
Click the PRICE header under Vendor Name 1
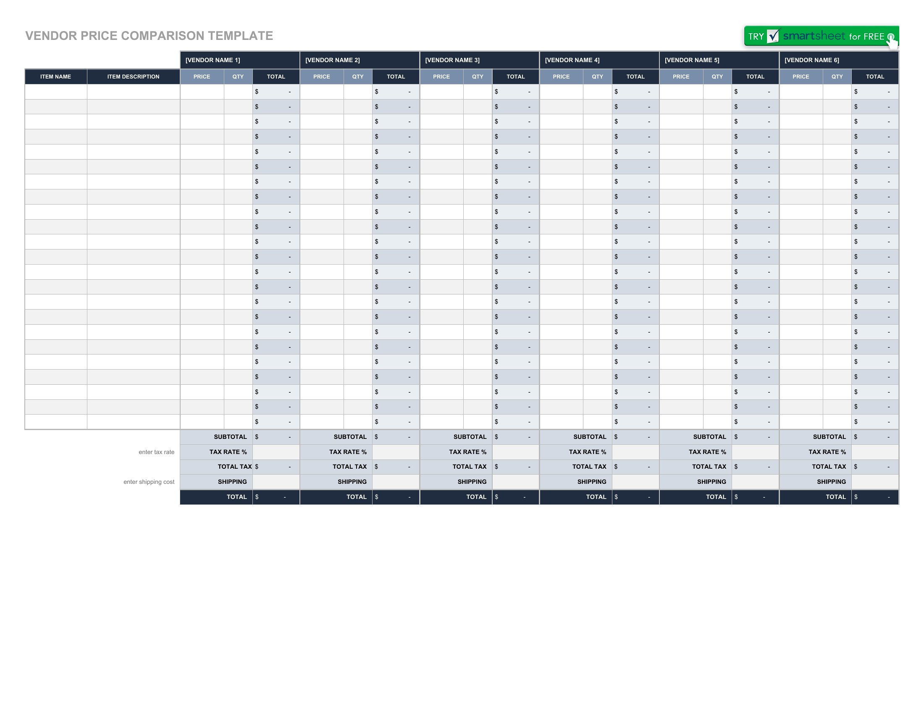pyautogui.click(x=202, y=76)
